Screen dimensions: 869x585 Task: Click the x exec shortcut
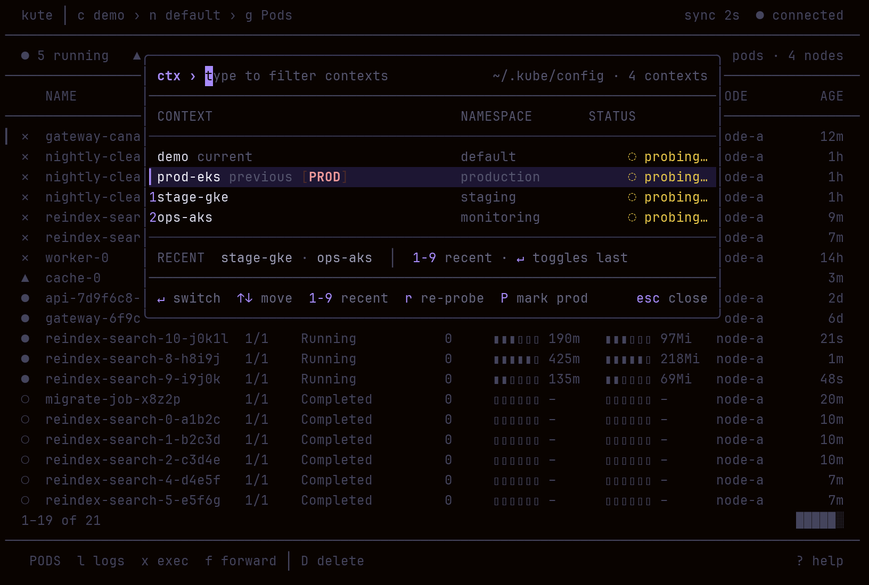coord(165,561)
